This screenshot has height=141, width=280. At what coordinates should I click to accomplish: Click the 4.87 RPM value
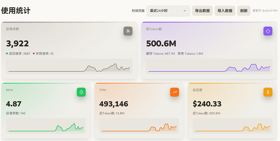14,104
